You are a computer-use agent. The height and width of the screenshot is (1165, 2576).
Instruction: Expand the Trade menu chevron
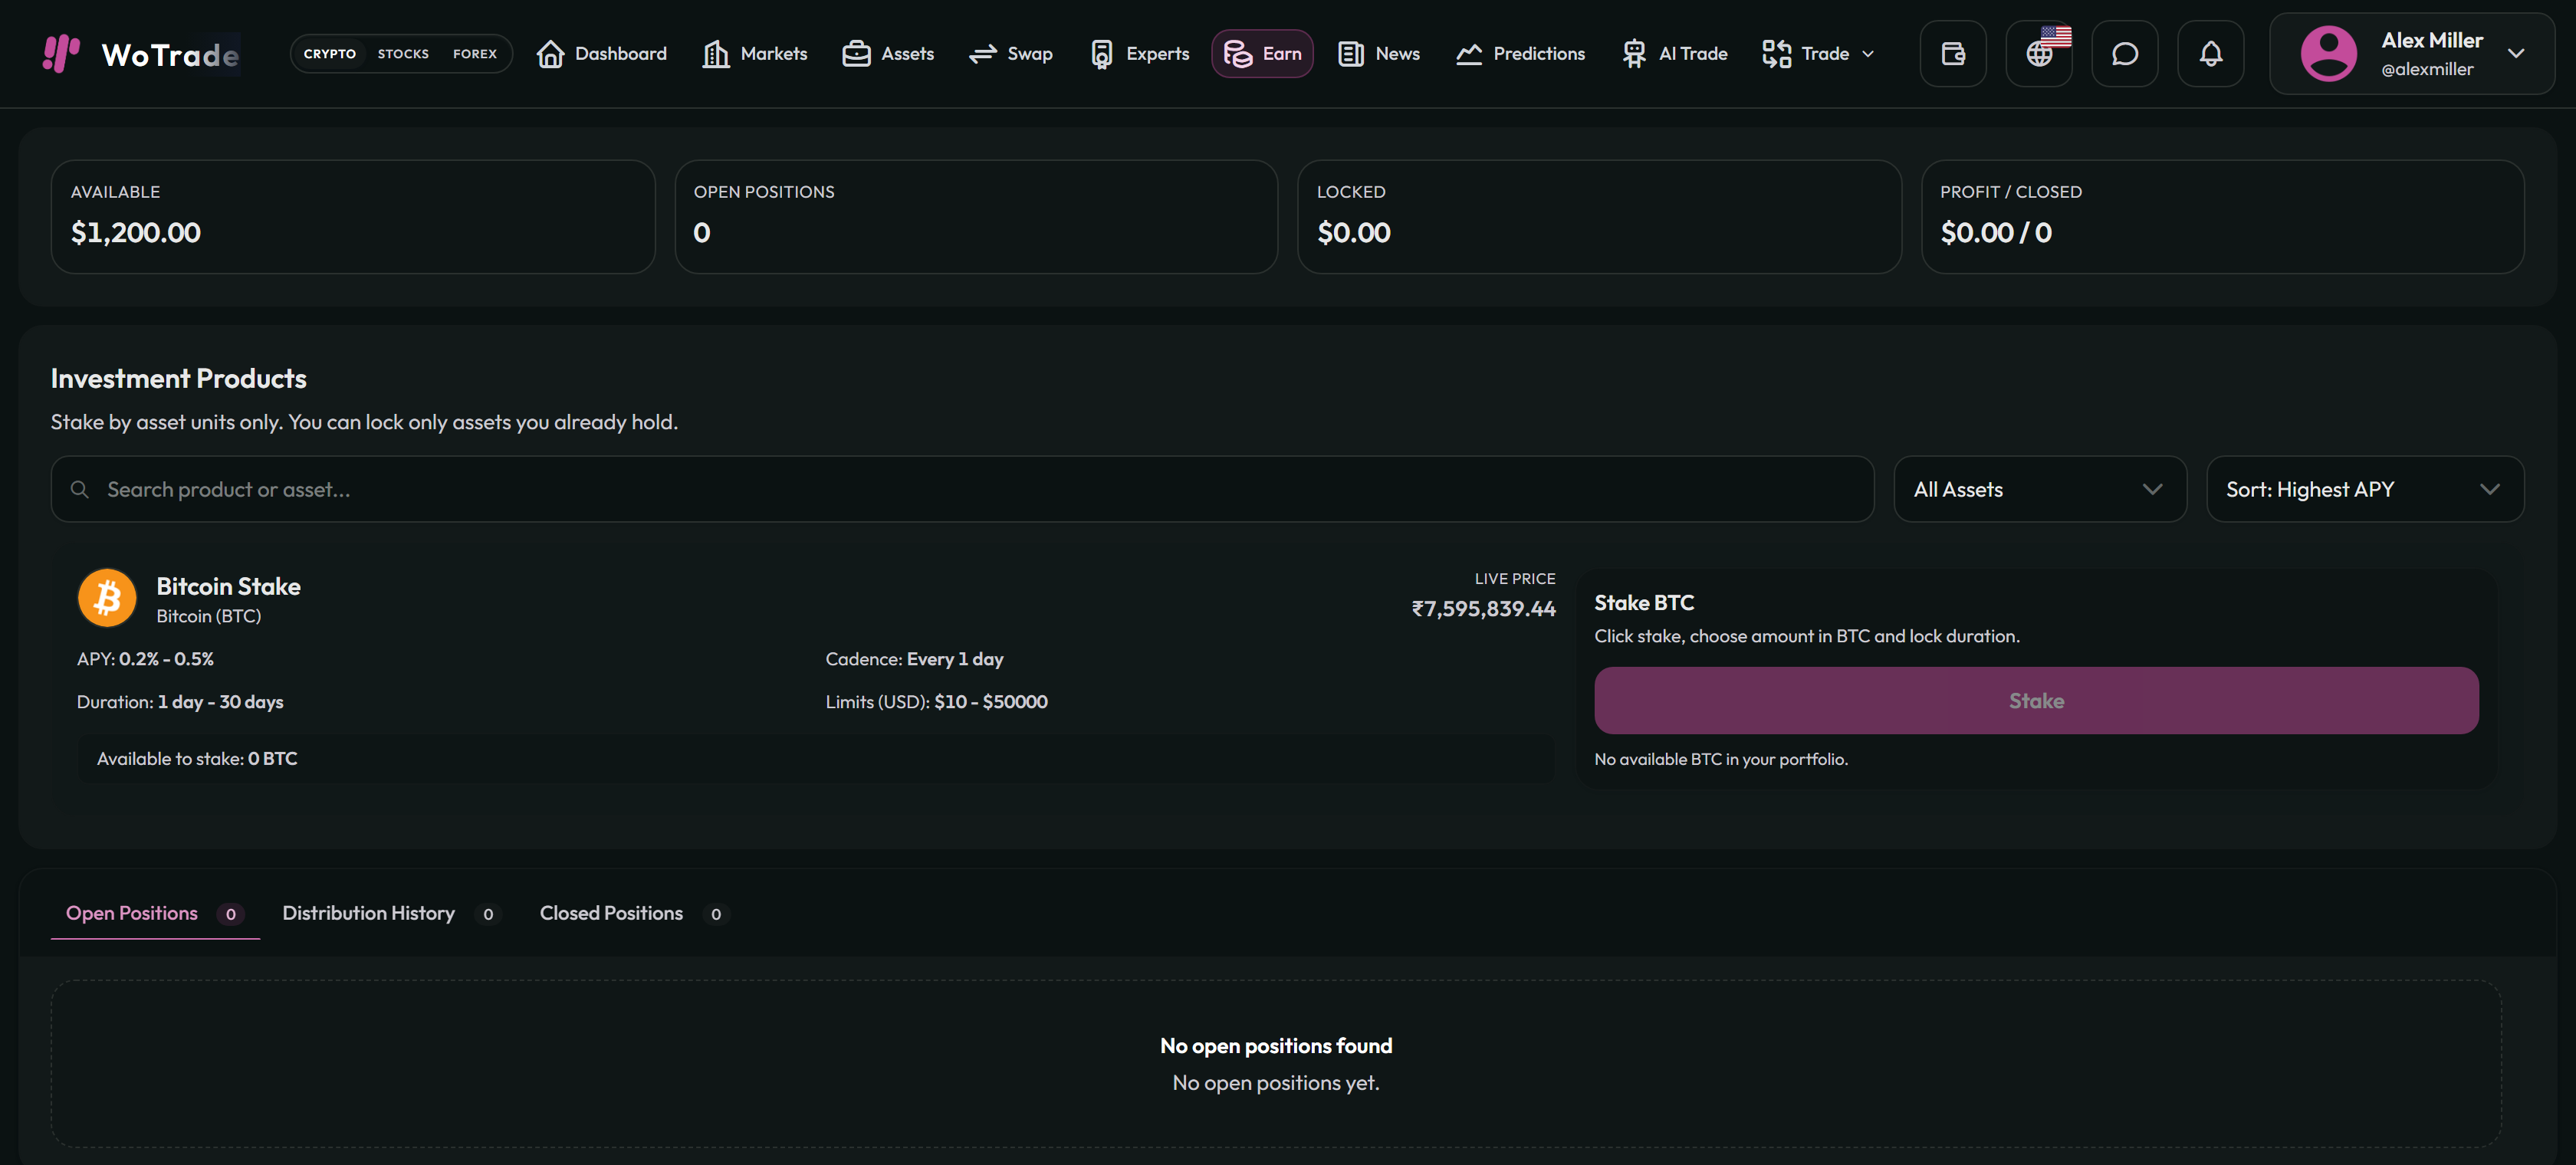1868,54
